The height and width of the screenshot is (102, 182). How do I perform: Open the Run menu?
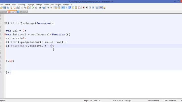pyautogui.click(x=52, y=5)
